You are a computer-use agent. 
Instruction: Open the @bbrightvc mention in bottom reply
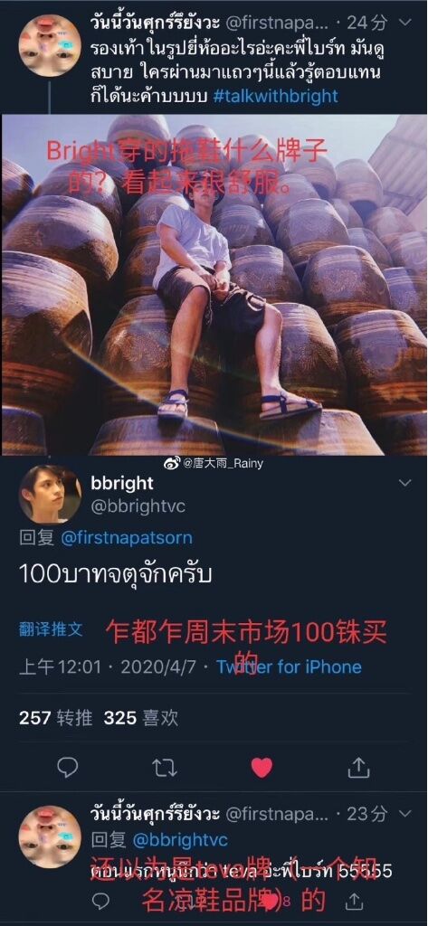172,840
